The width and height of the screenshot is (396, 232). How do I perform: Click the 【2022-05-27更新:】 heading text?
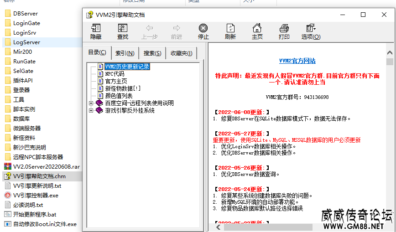point(242,134)
